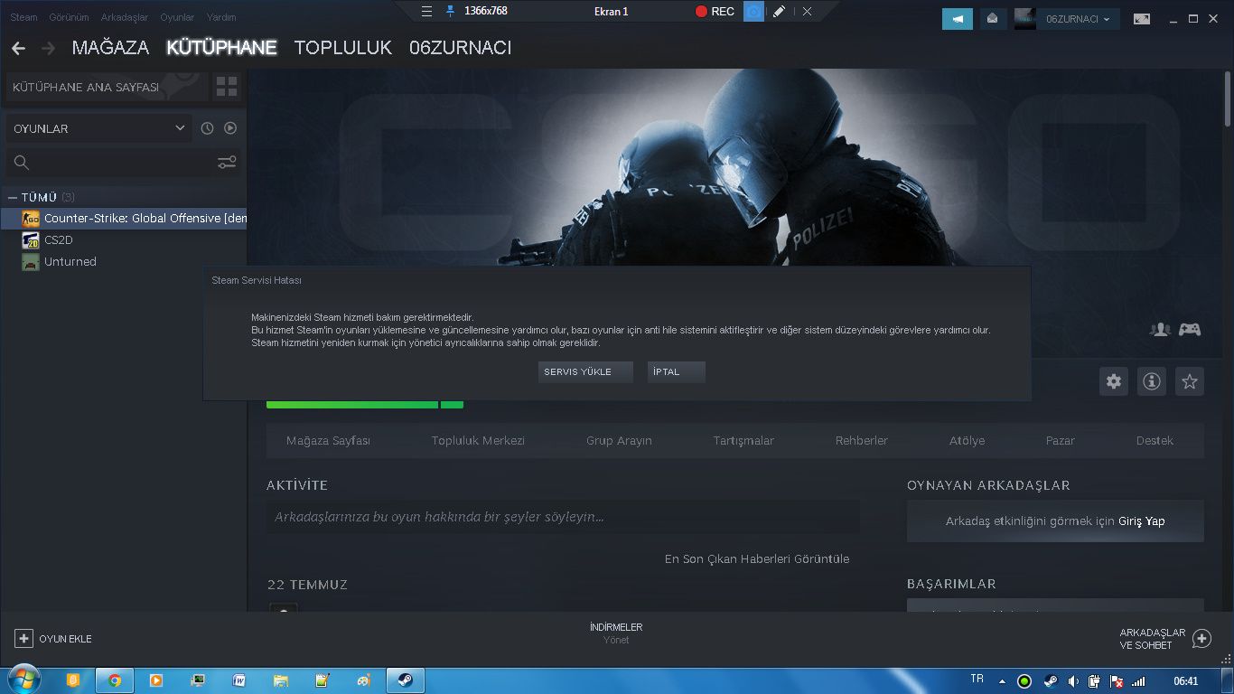Open game settings gear icon

pos(1114,381)
